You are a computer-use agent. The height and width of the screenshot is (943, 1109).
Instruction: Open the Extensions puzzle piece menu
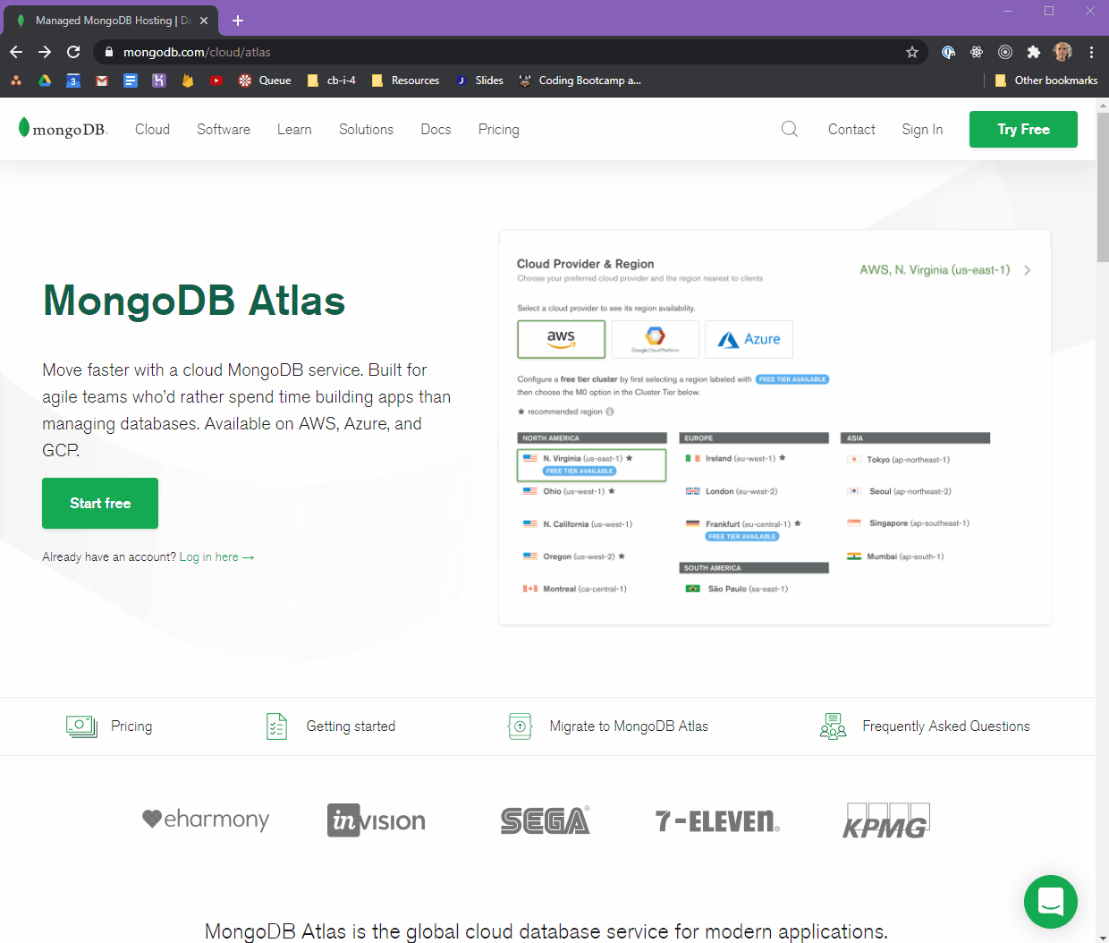point(1034,52)
